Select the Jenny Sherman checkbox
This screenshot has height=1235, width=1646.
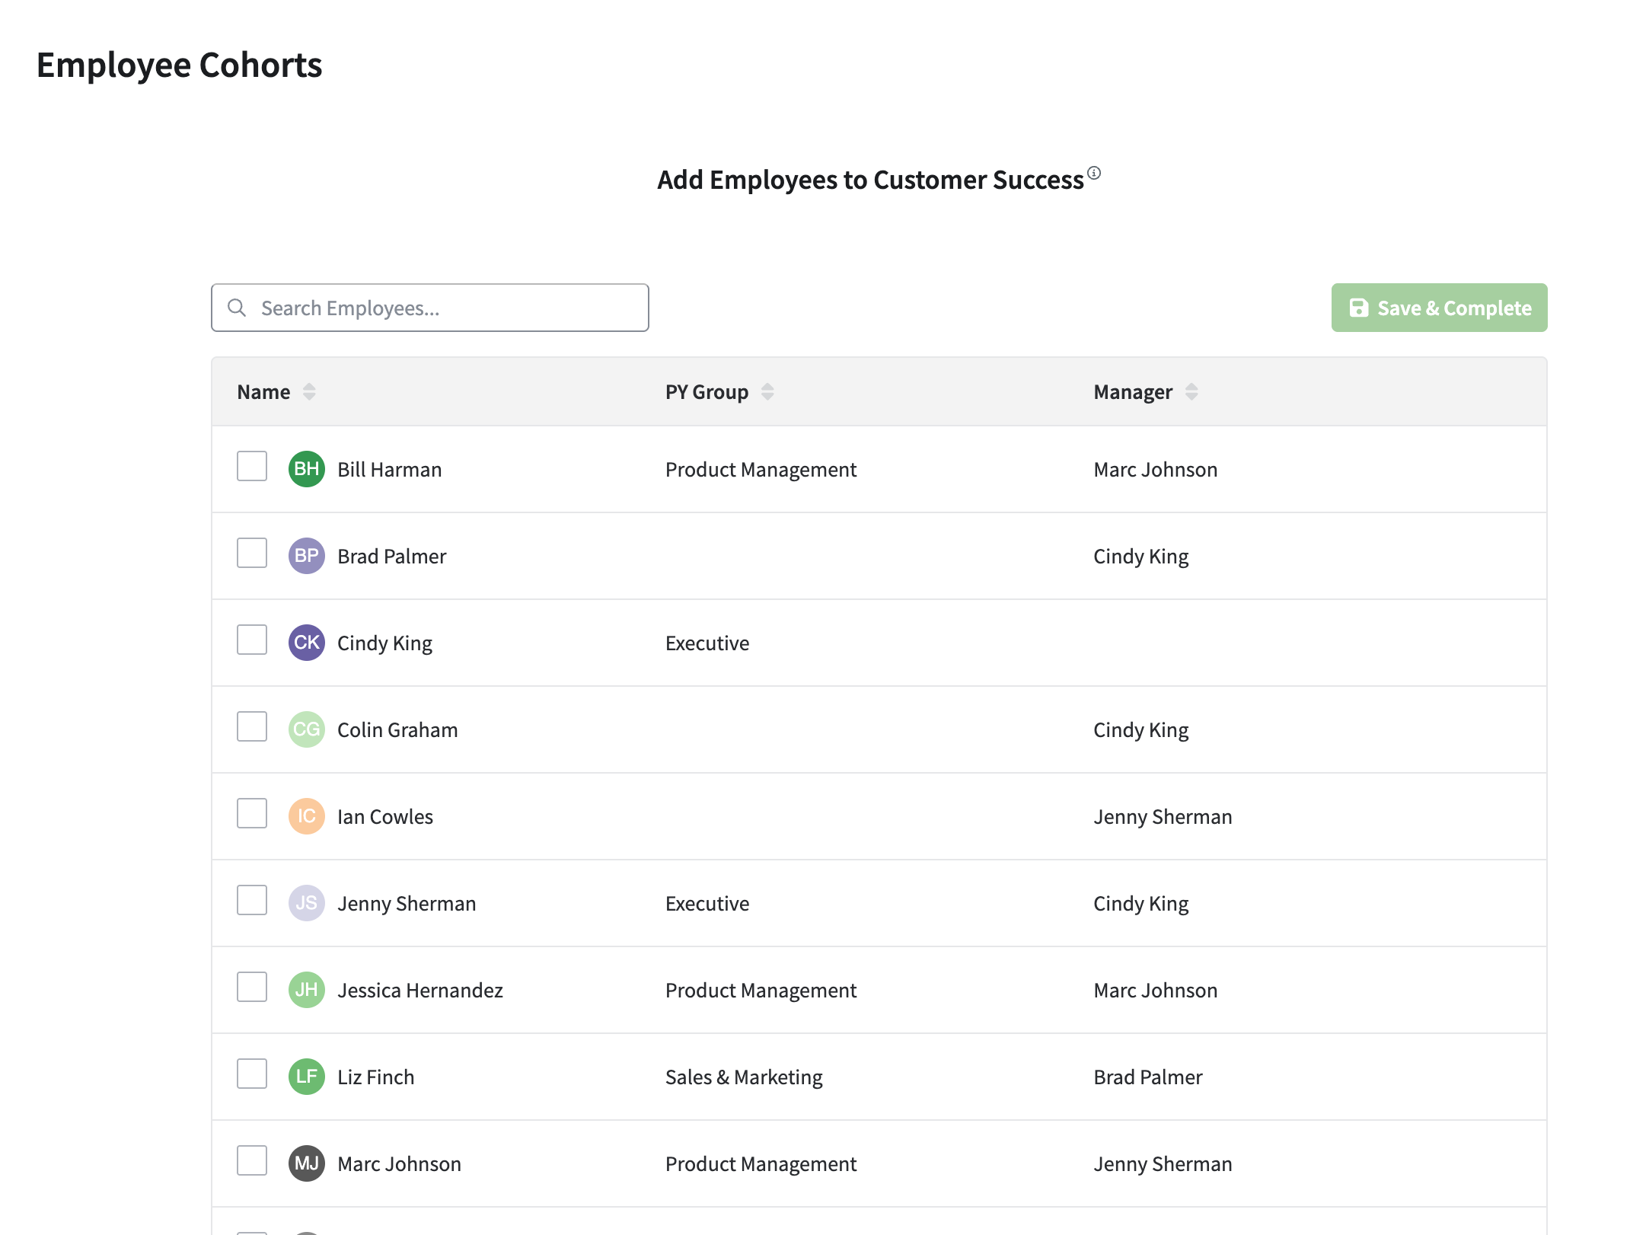click(252, 900)
